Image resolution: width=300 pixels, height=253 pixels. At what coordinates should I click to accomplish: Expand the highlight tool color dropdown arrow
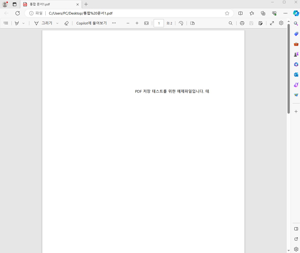tap(23, 23)
